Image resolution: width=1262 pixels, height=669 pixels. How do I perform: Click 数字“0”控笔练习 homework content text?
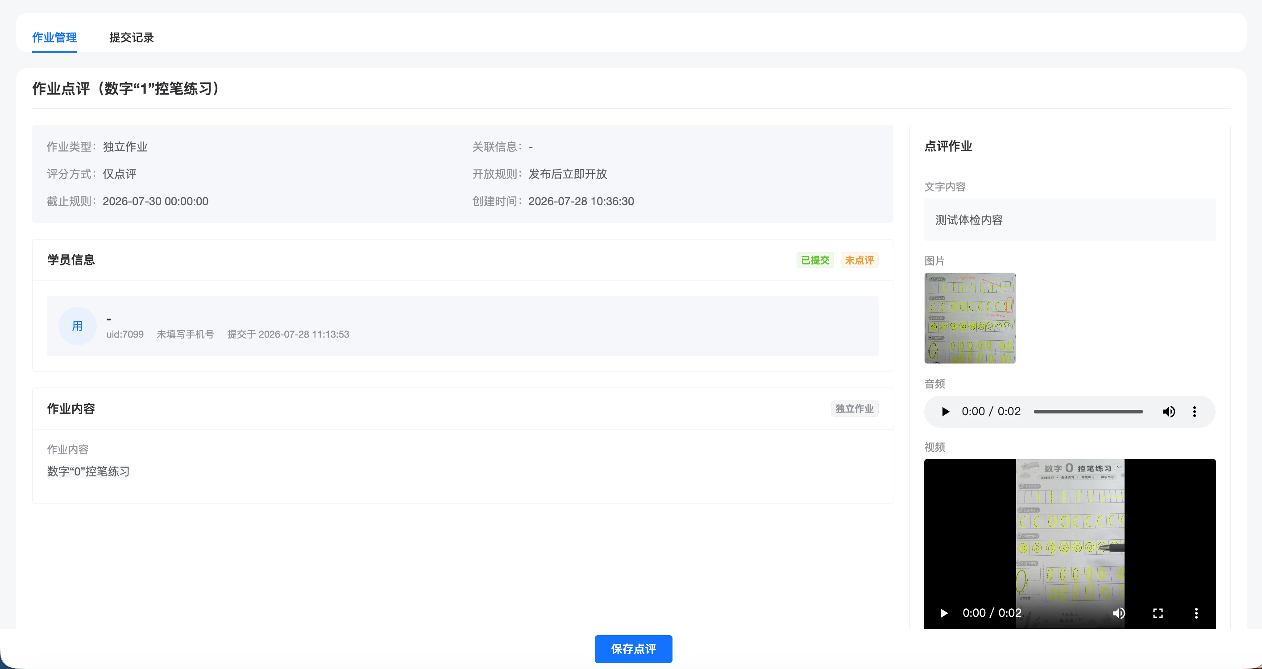88,471
